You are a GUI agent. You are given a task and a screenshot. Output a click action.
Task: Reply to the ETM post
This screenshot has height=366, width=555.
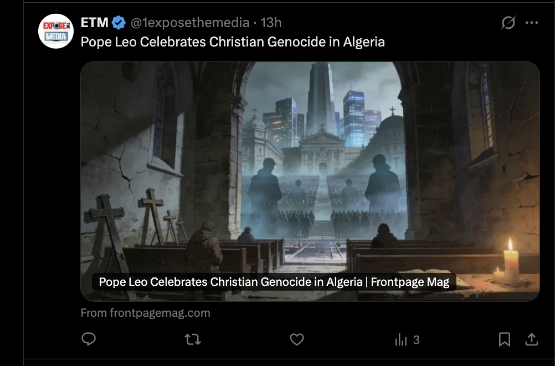[89, 339]
